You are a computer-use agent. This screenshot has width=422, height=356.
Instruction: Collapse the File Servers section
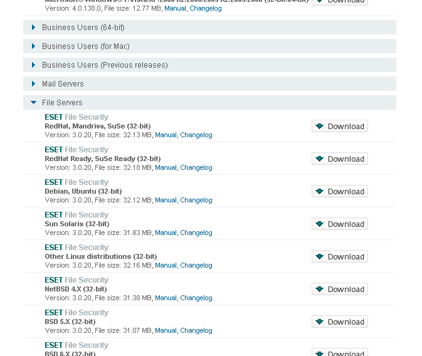coord(209,103)
